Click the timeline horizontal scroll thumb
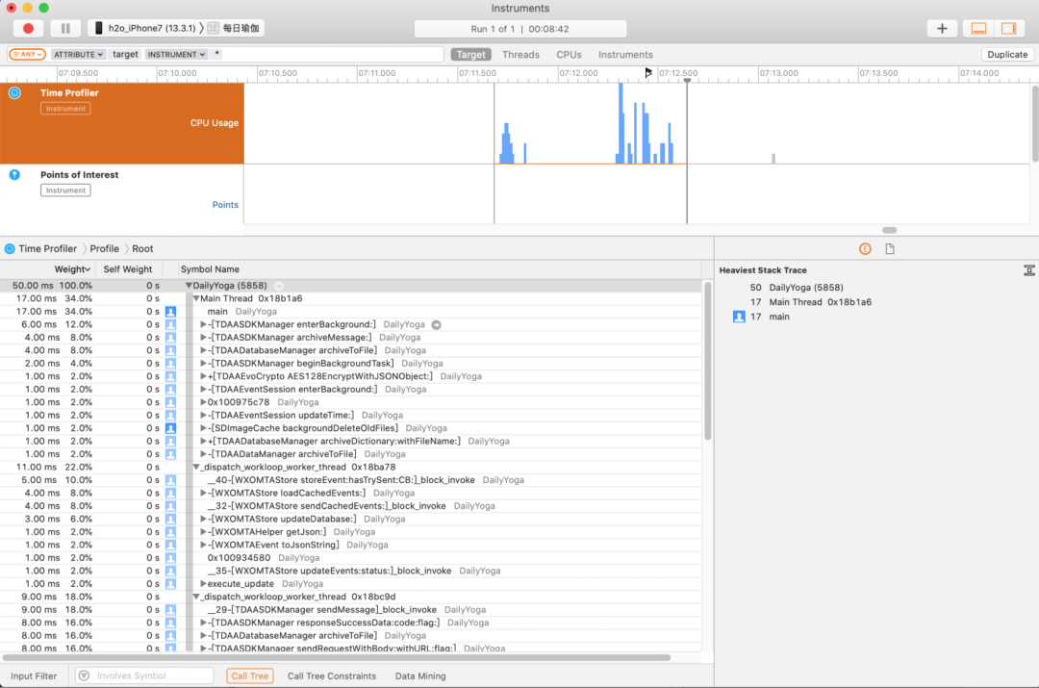Image resolution: width=1039 pixels, height=688 pixels. [889, 230]
